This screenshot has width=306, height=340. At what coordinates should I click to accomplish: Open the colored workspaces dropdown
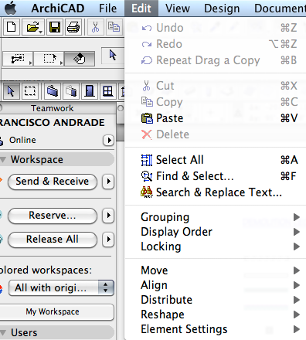coord(61,287)
